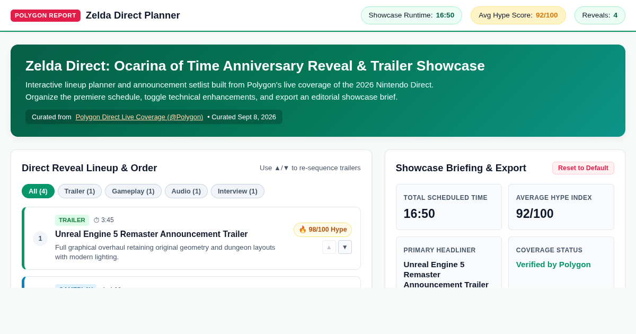Click the Average Hype Index 92/100 value
Viewport: 636px width, 334px height.
click(x=535, y=214)
